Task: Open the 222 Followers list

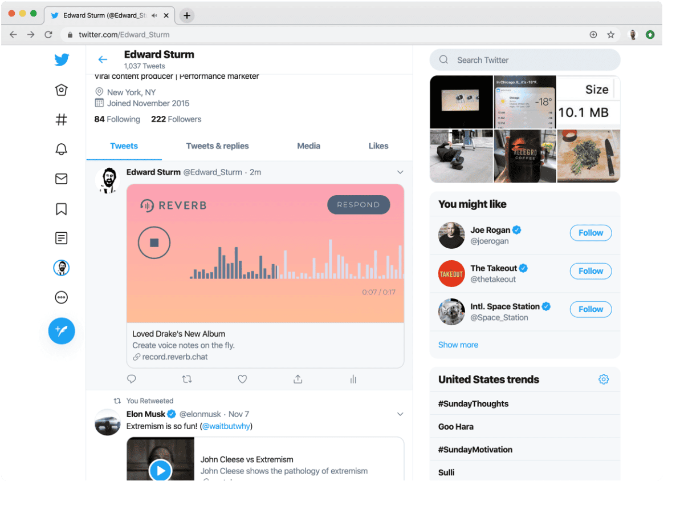Action: coord(176,119)
